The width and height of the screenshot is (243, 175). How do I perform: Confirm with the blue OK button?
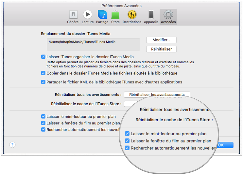[x=226, y=145]
